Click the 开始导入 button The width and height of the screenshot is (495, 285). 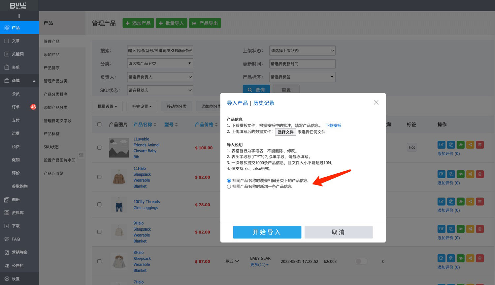point(267,232)
